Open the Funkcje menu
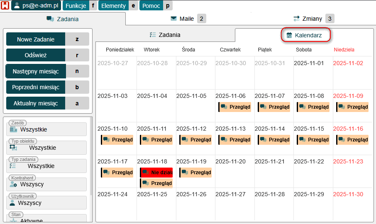 coord(76,6)
